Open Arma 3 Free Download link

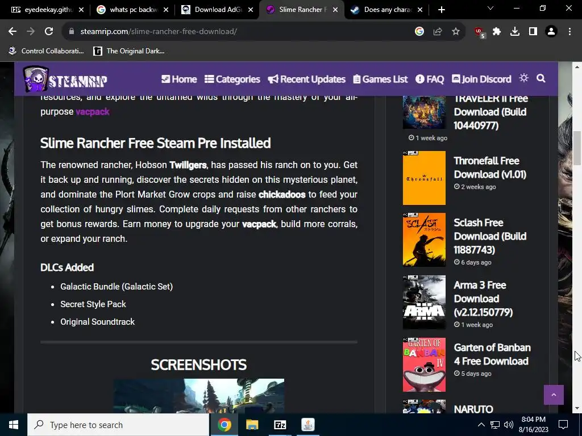(x=483, y=299)
